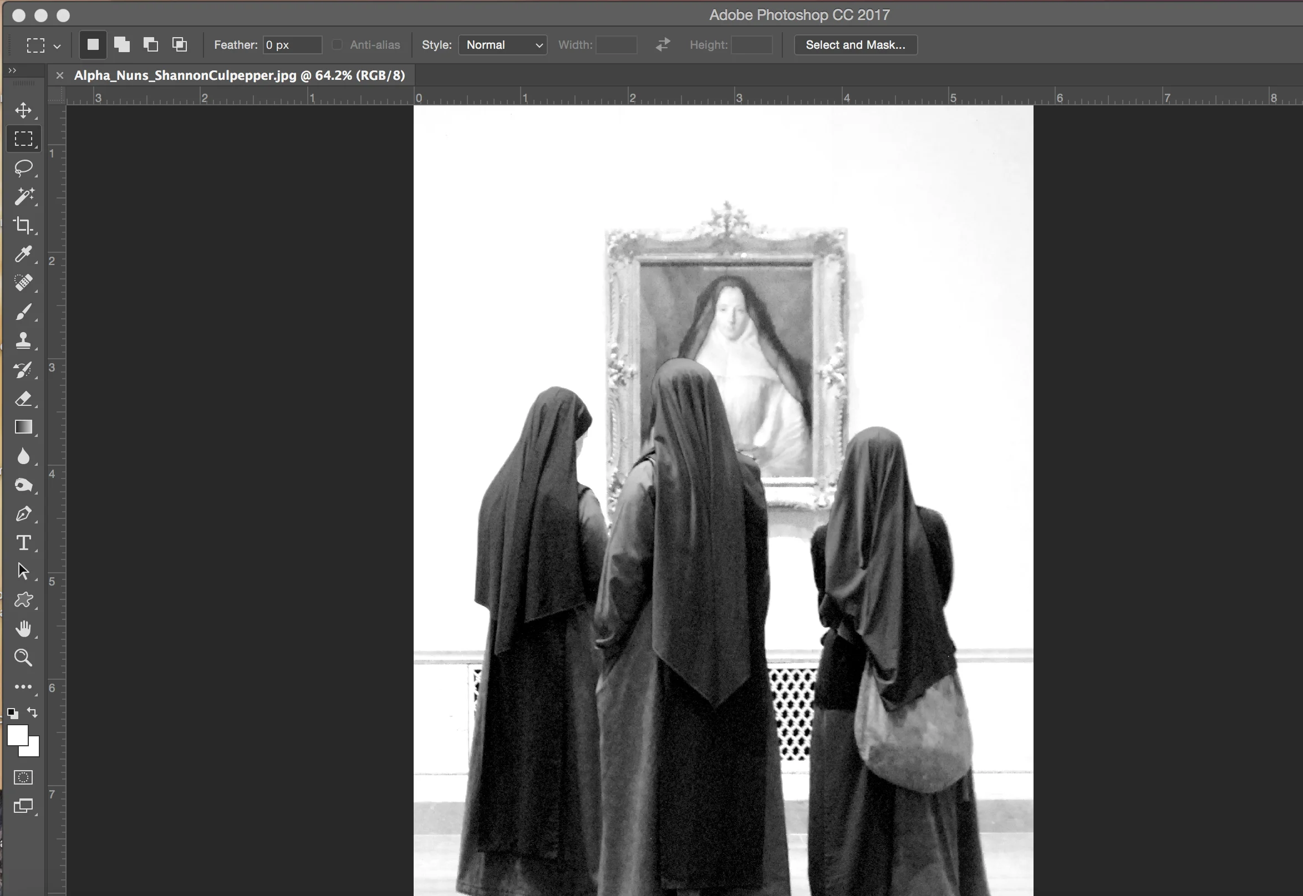Select the Blur tool
Screen dimensions: 1303x896
[x=24, y=456]
